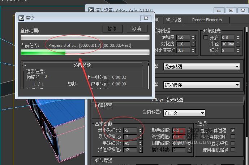Click the 暂停 (pause) button in render dialog

[112, 28]
